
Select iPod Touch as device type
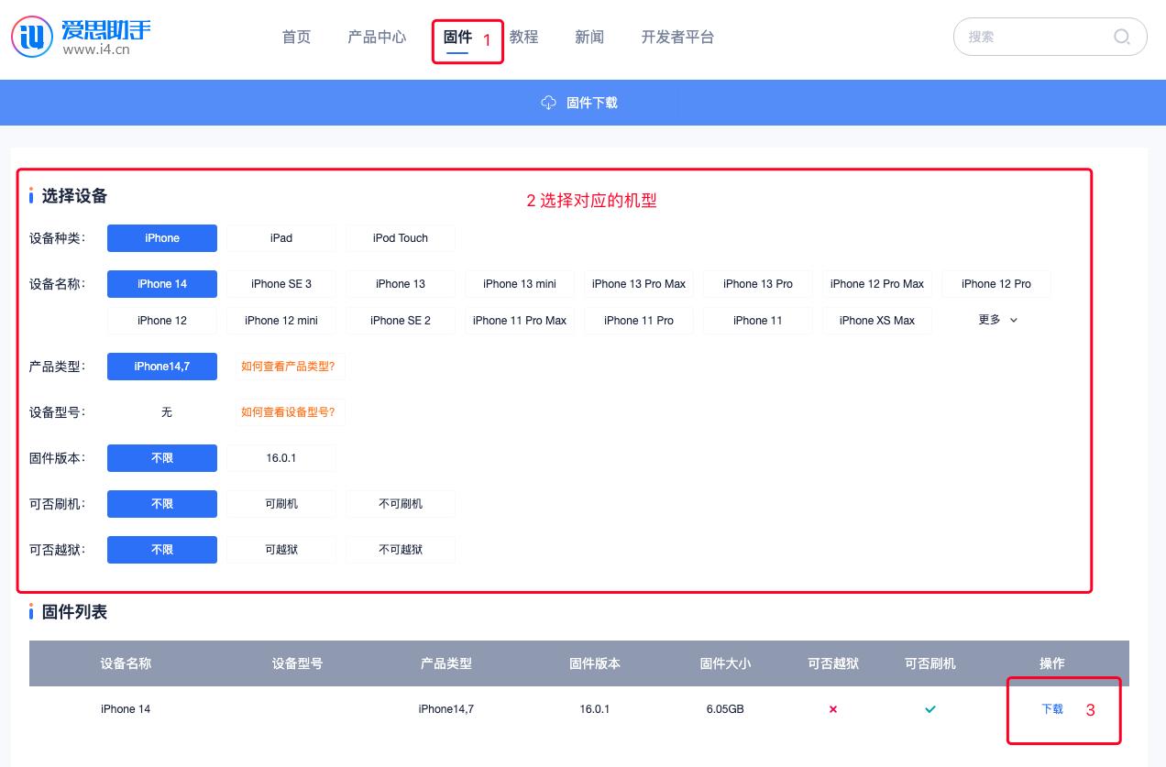[401, 238]
